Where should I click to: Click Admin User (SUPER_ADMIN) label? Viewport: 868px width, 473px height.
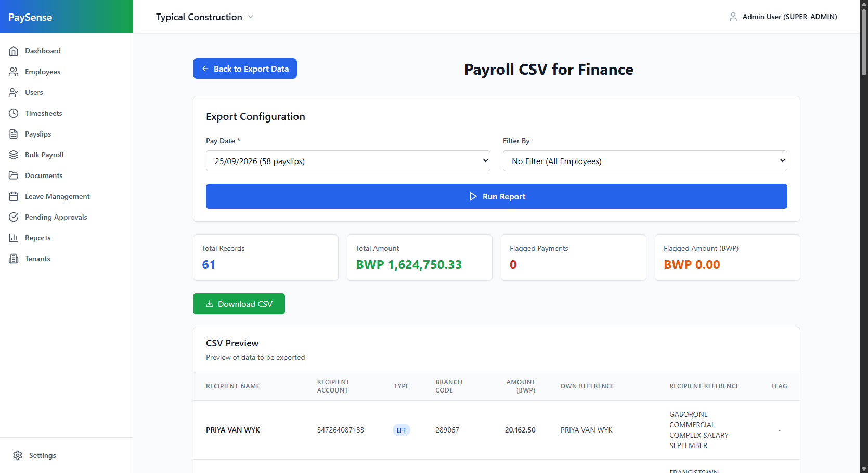coord(789,17)
